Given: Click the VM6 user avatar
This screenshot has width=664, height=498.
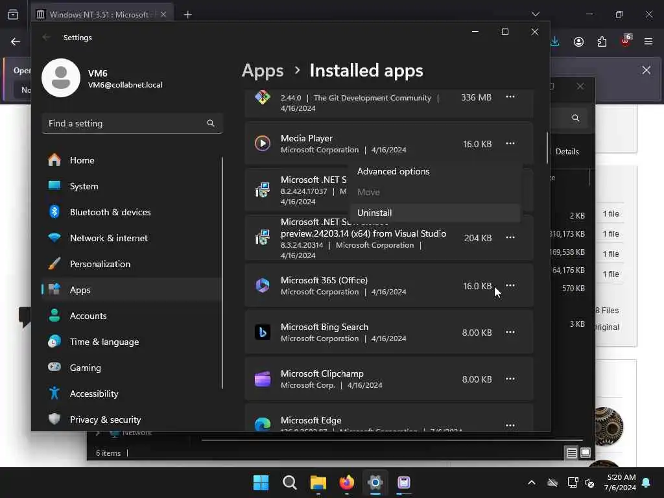Looking at the screenshot, I should (x=61, y=78).
